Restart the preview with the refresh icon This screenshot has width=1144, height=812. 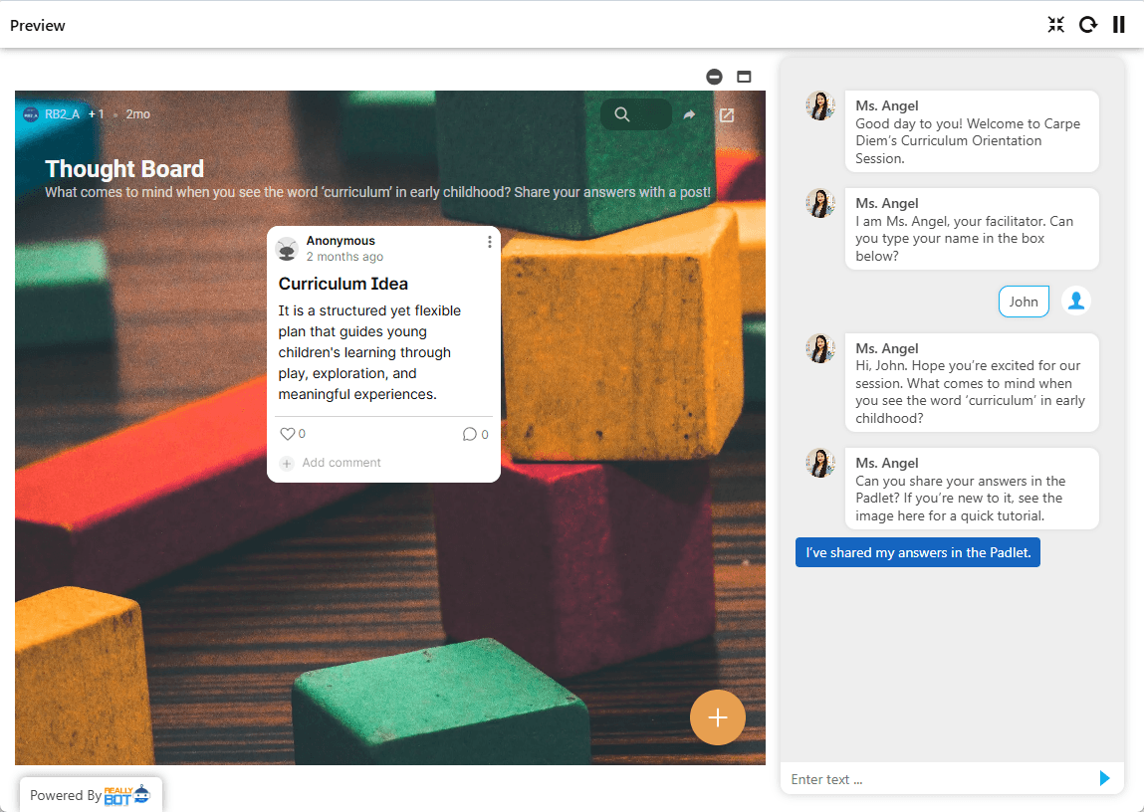point(1088,25)
